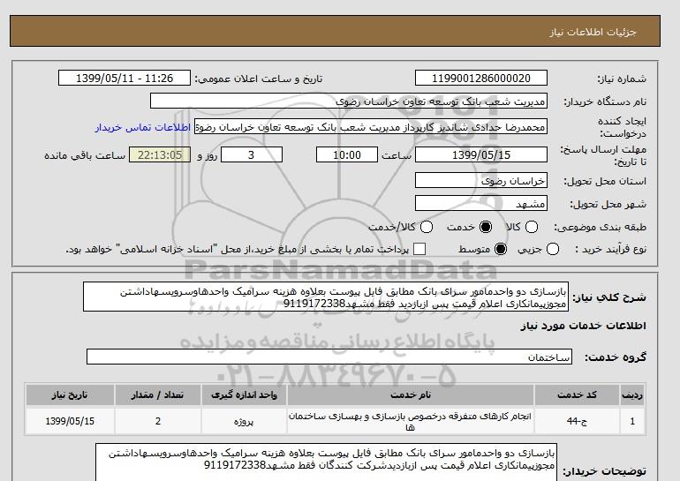Click the ساعت باقی مانده label
680x481 pixels.
pyautogui.click(x=85, y=155)
